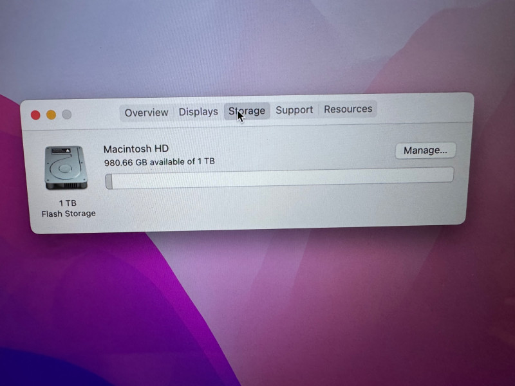Image resolution: width=515 pixels, height=386 pixels.
Task: Click the Macintosh HD volume name
Action: point(136,149)
